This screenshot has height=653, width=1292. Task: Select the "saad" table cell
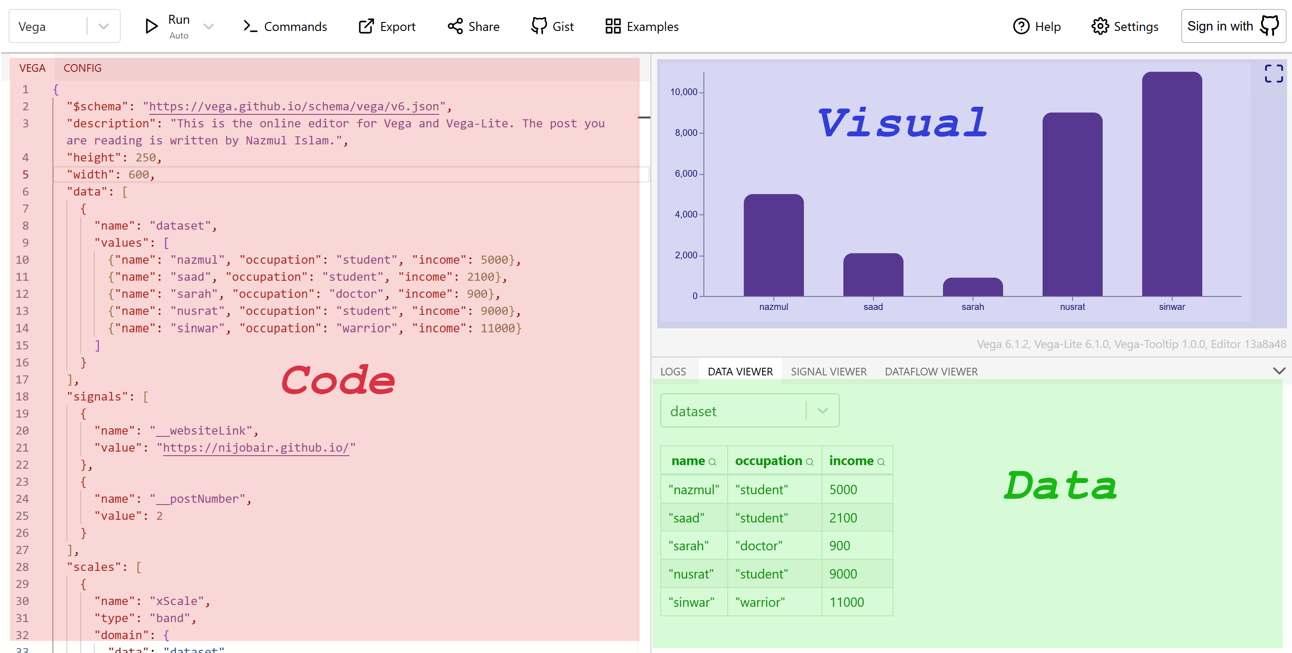(694, 518)
